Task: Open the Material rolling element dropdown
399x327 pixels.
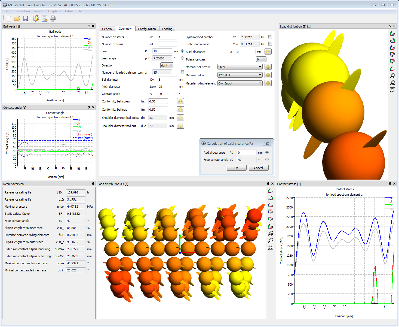Action: tap(240, 83)
